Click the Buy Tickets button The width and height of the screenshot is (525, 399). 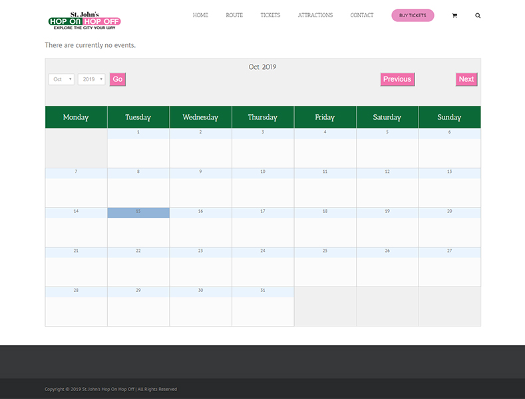(413, 15)
